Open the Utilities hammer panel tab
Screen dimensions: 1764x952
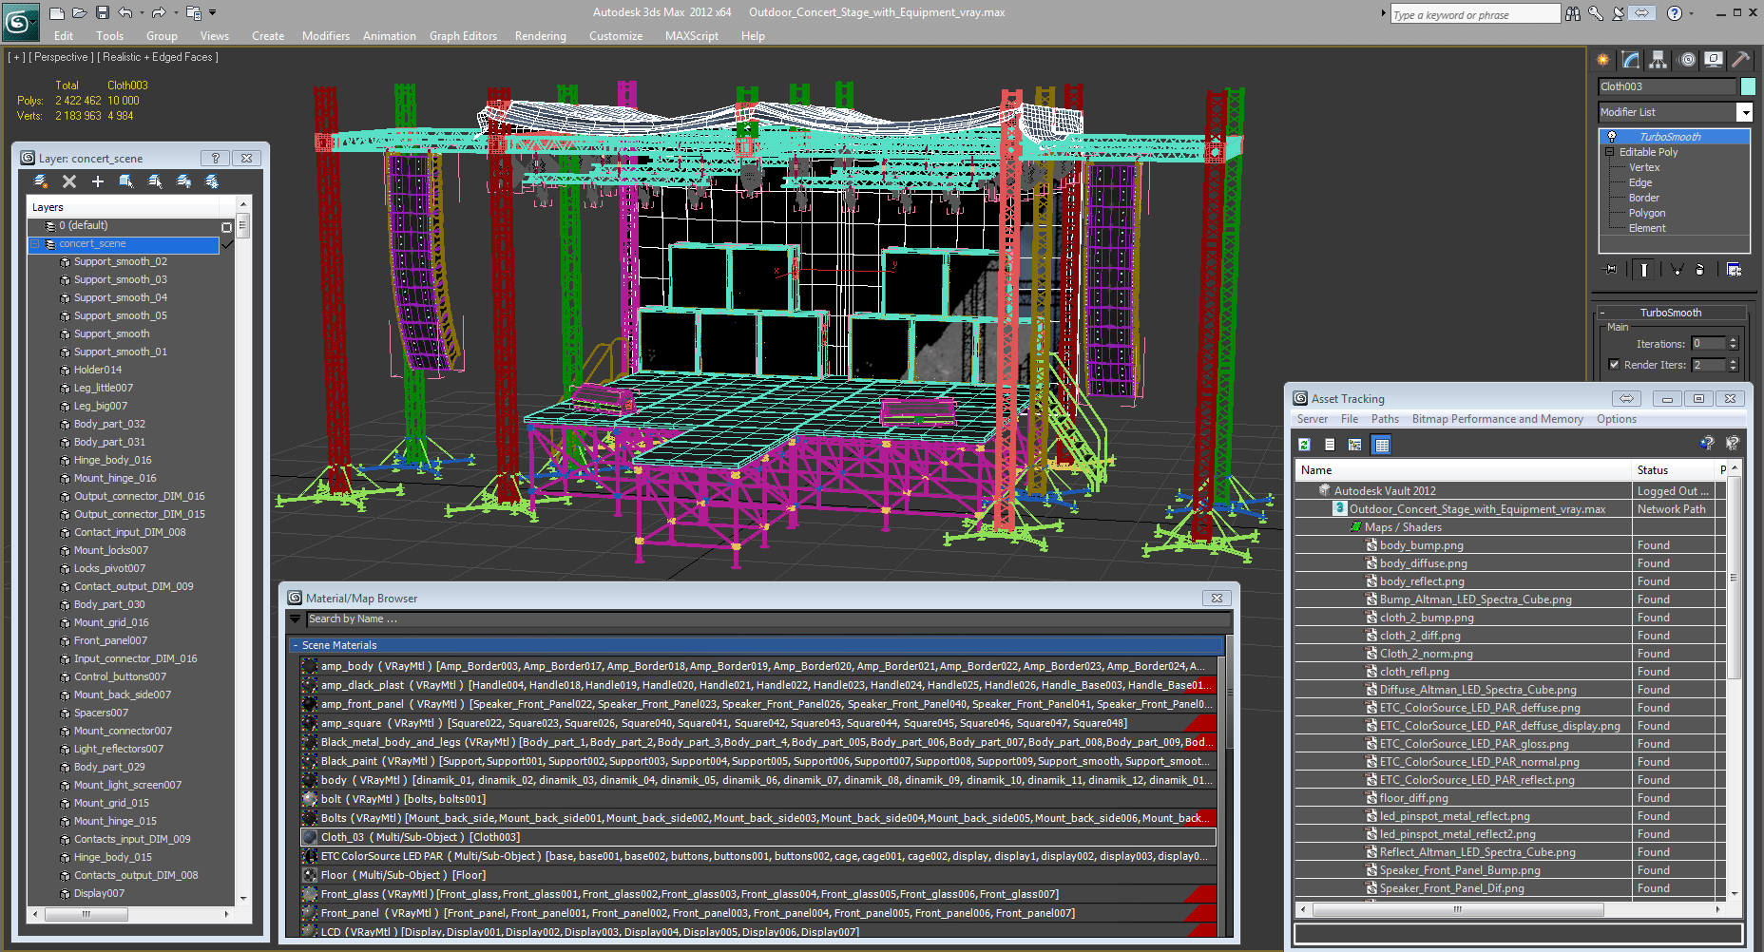(x=1741, y=60)
